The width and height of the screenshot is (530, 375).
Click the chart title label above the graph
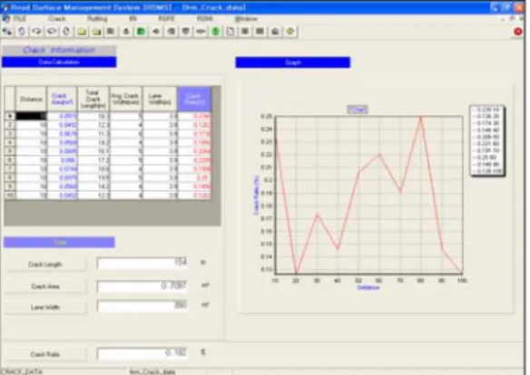pos(358,110)
